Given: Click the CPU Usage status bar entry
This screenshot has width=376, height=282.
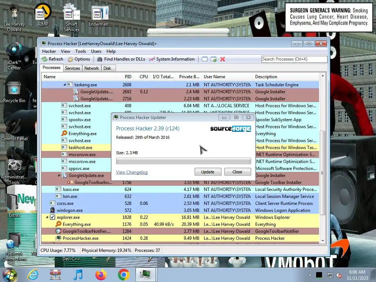Looking at the screenshot, I should coord(58,250).
